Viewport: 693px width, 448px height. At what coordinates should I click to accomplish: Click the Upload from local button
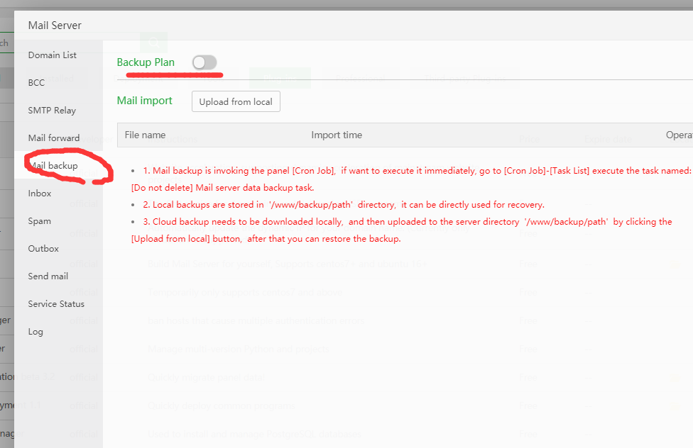[x=236, y=101]
